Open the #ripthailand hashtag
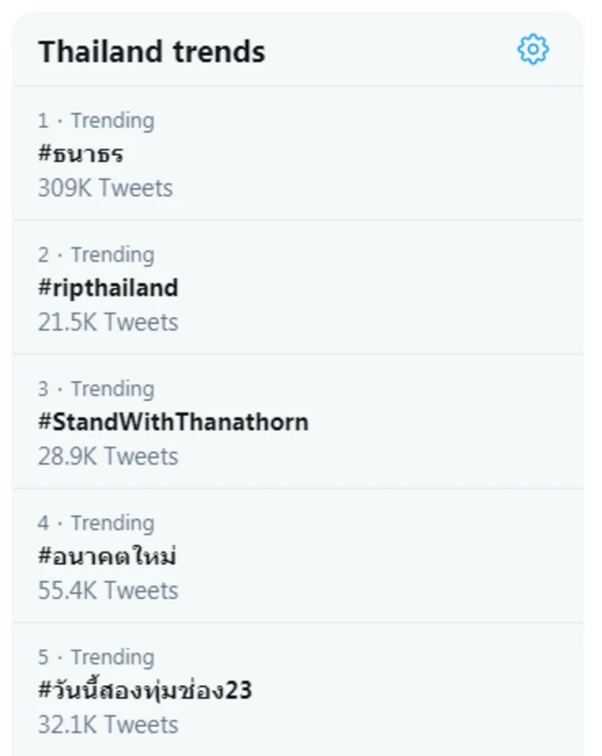 click(x=108, y=288)
